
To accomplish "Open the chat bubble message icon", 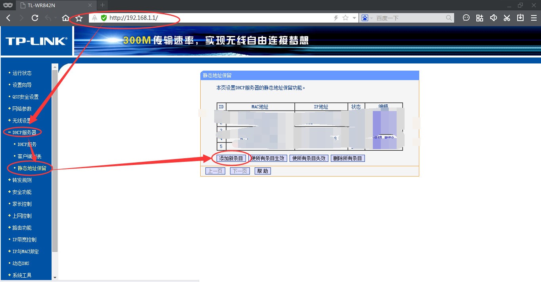I will [466, 18].
